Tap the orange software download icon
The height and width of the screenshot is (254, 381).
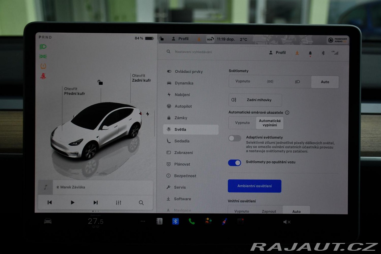(297, 53)
